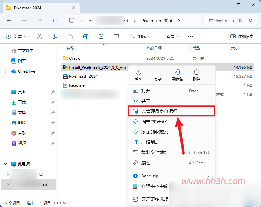261x207 pixels.
Task: Expand the 压缩到... submenu arrow
Action: 209,142
